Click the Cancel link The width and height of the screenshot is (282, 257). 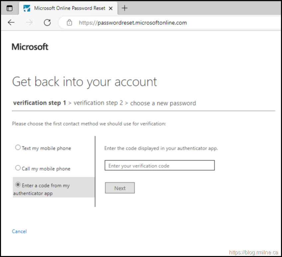pos(19,231)
